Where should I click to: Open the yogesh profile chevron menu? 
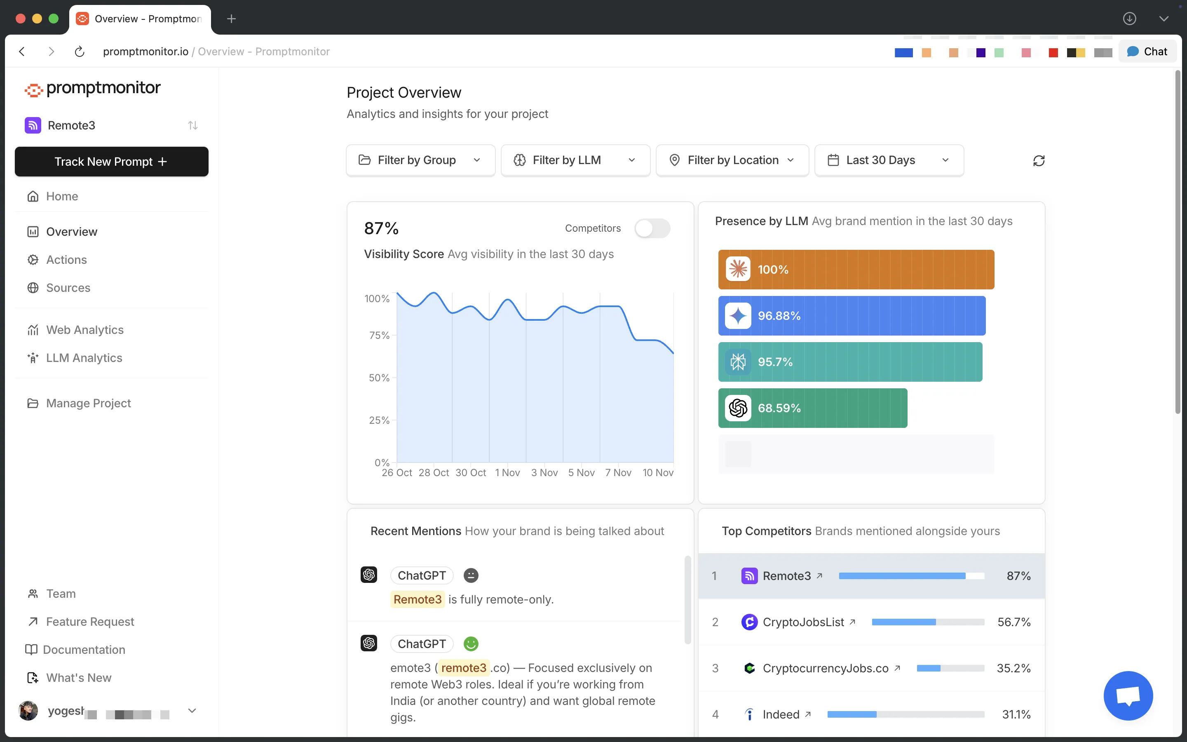tap(192, 710)
